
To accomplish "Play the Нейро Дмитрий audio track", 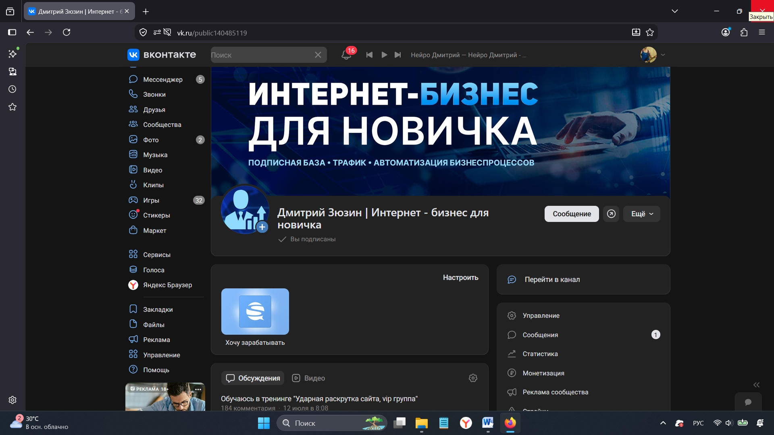I will tap(384, 55).
